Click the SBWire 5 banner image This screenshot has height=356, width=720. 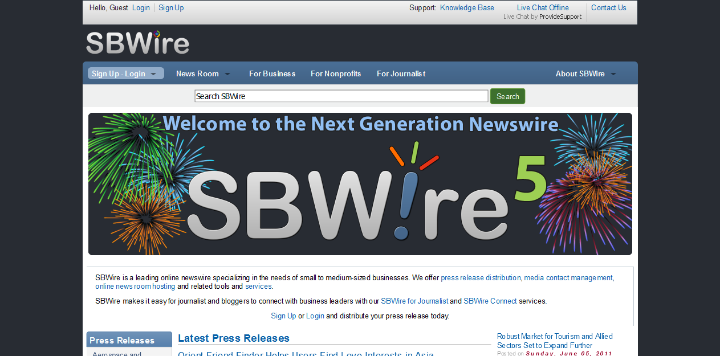(x=359, y=183)
